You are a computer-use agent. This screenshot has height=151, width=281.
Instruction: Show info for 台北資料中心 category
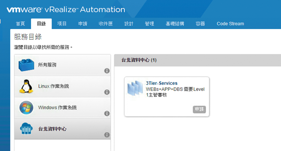click(107, 135)
